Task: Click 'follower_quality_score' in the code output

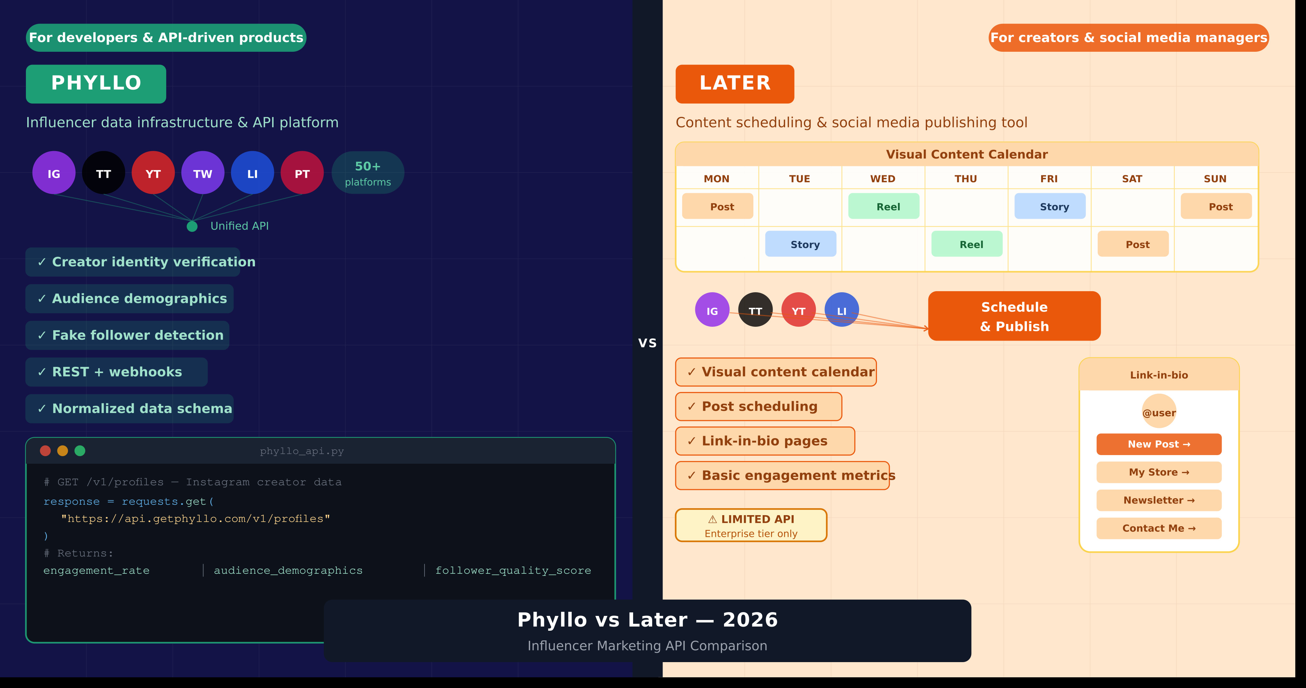Action: point(513,571)
